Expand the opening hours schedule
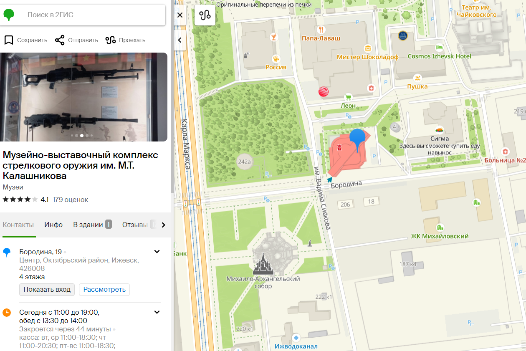This screenshot has height=351, width=526. 157,312
